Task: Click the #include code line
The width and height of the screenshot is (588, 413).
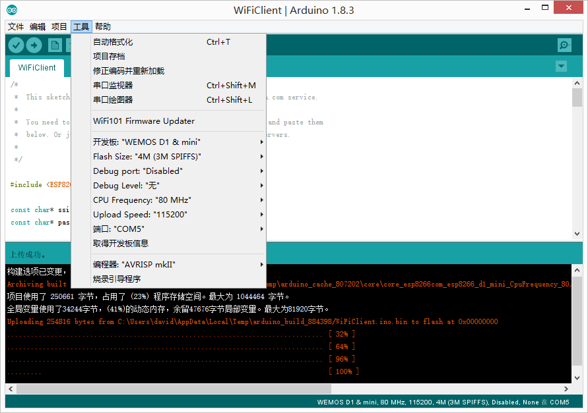Action: pos(40,184)
